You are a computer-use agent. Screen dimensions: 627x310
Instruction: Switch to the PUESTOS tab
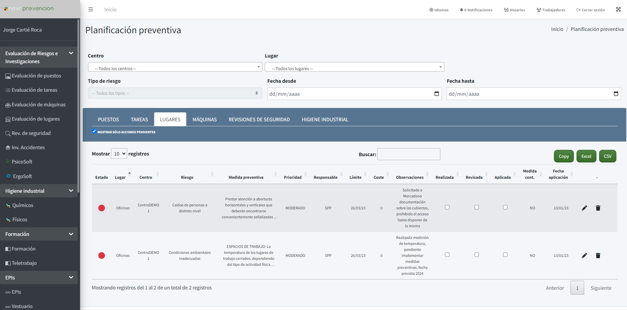pos(108,119)
